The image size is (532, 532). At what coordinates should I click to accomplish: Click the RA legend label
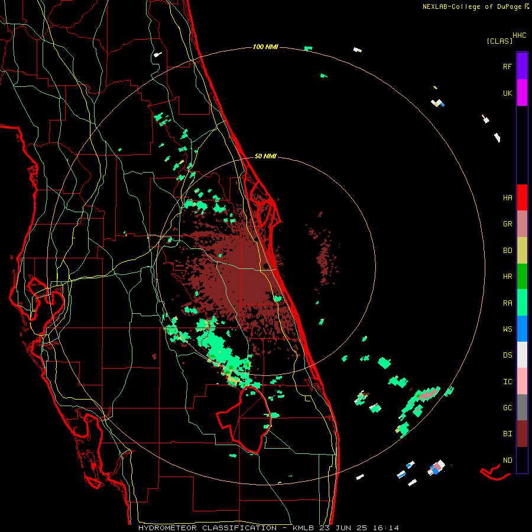click(x=507, y=303)
